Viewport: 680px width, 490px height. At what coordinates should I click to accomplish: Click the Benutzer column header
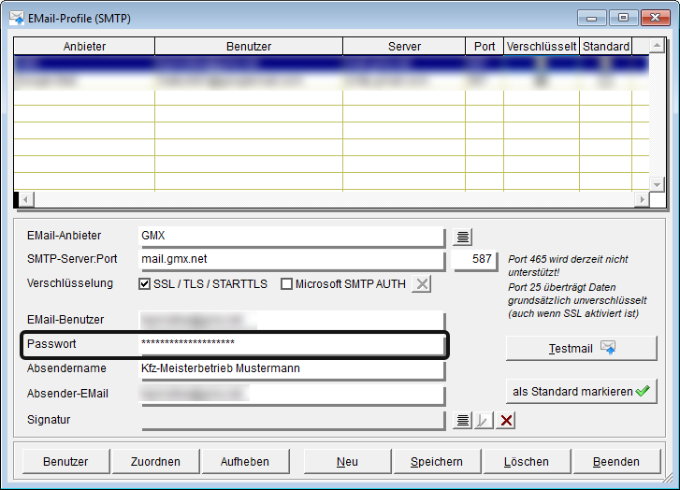249,47
